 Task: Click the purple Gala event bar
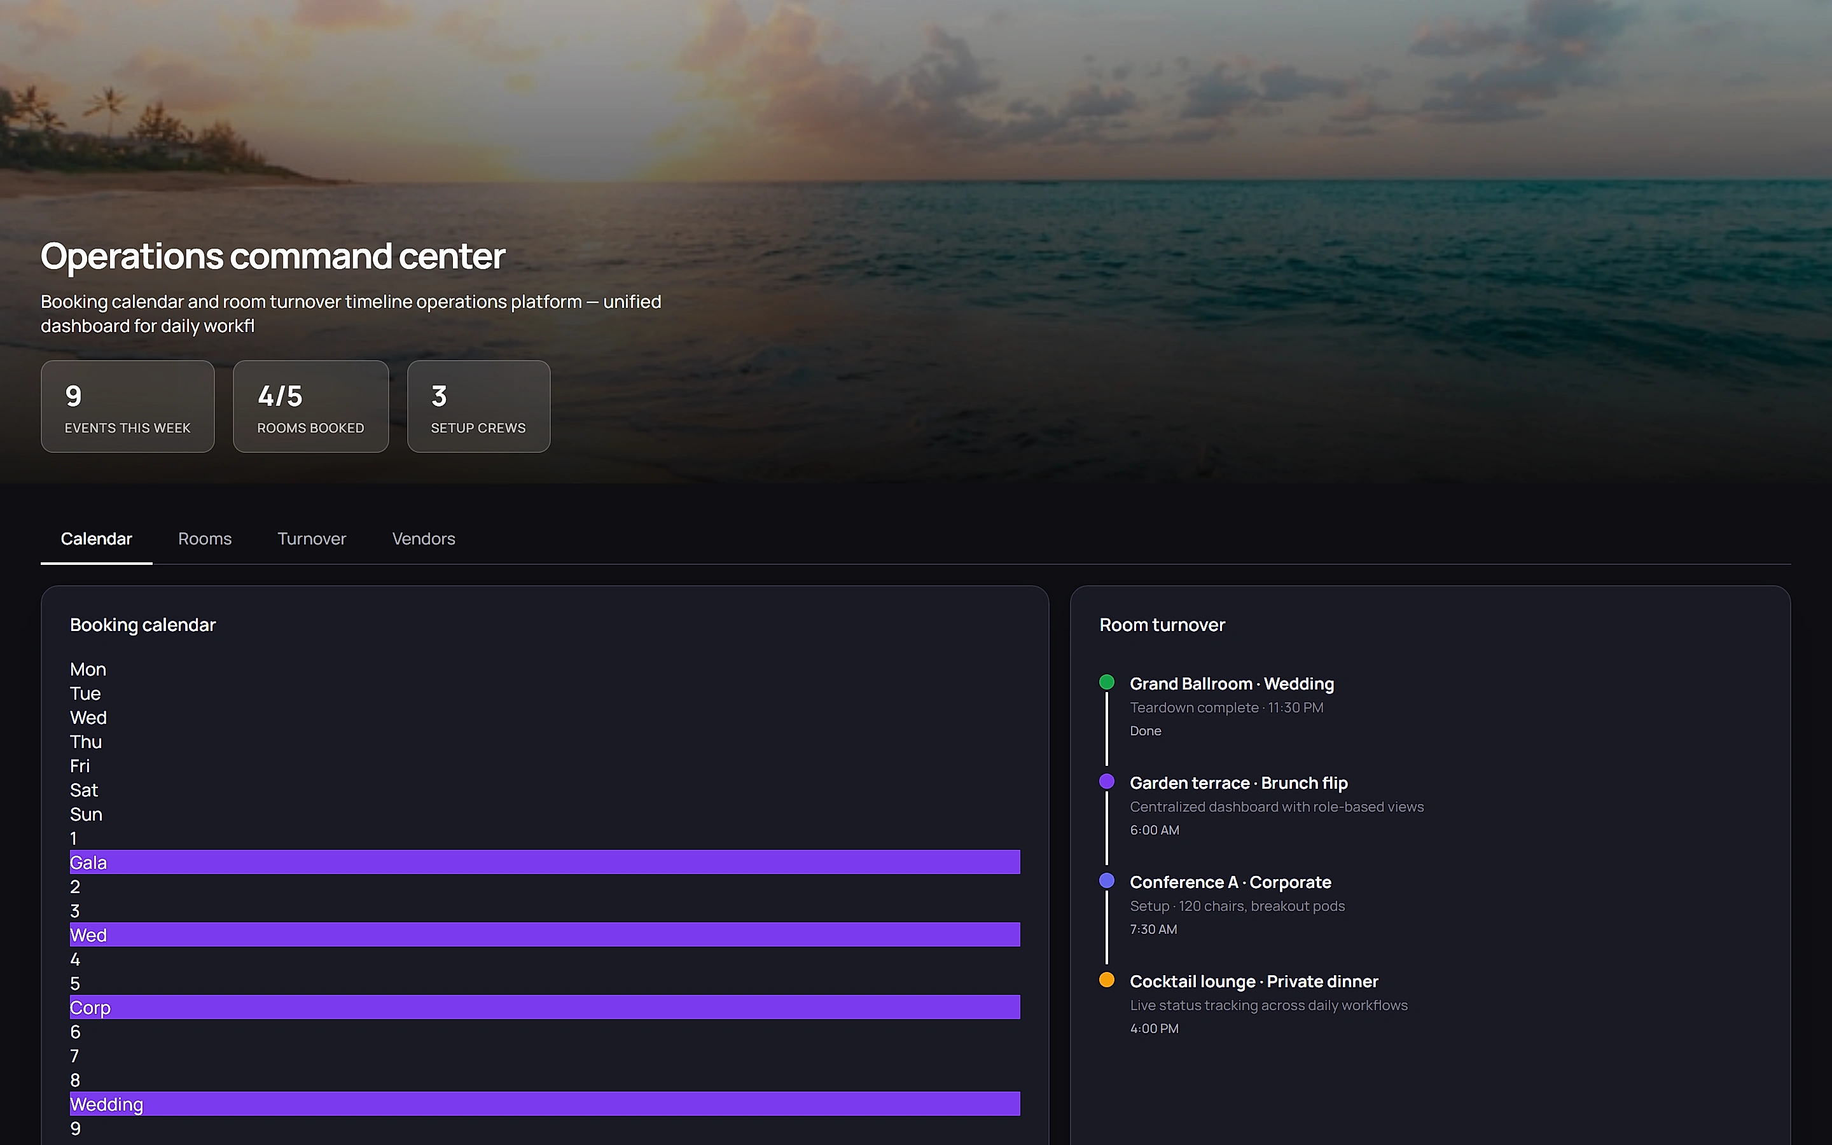coord(545,862)
